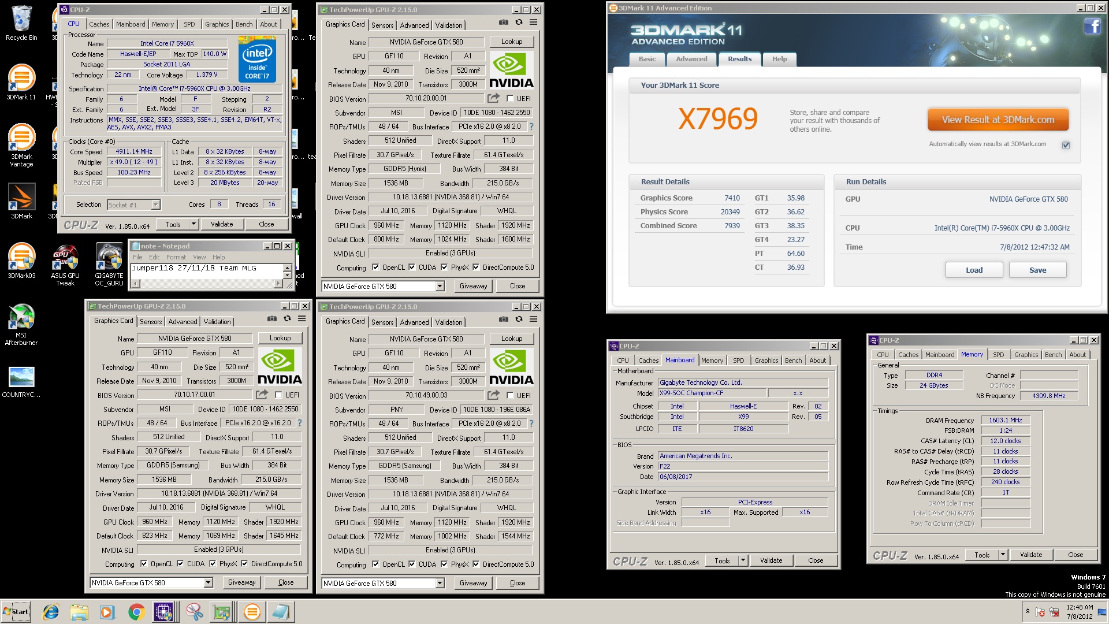Launch the 3DMark 11 desktop shortcut
1109x624 pixels.
[x=21, y=82]
